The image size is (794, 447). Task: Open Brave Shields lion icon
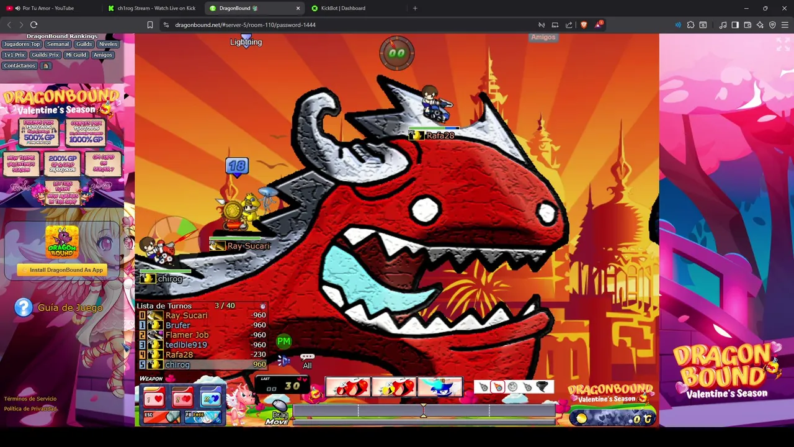(584, 25)
